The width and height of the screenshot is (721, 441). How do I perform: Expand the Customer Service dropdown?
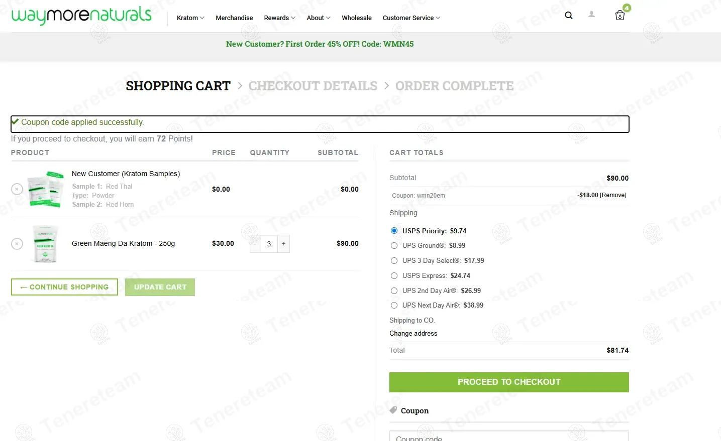tap(411, 18)
